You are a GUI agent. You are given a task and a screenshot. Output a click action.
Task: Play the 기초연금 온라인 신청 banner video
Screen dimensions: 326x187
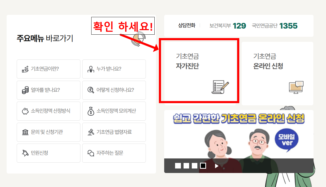[x=216, y=166]
